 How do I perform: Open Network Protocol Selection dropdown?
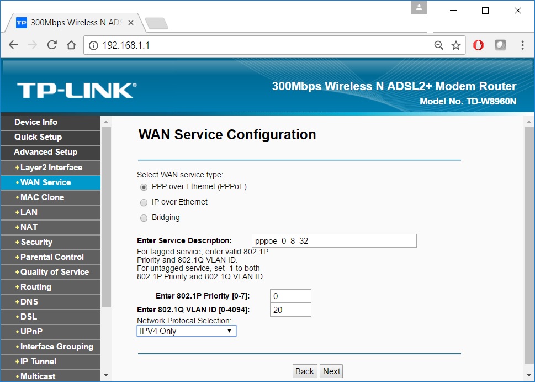pyautogui.click(x=186, y=331)
